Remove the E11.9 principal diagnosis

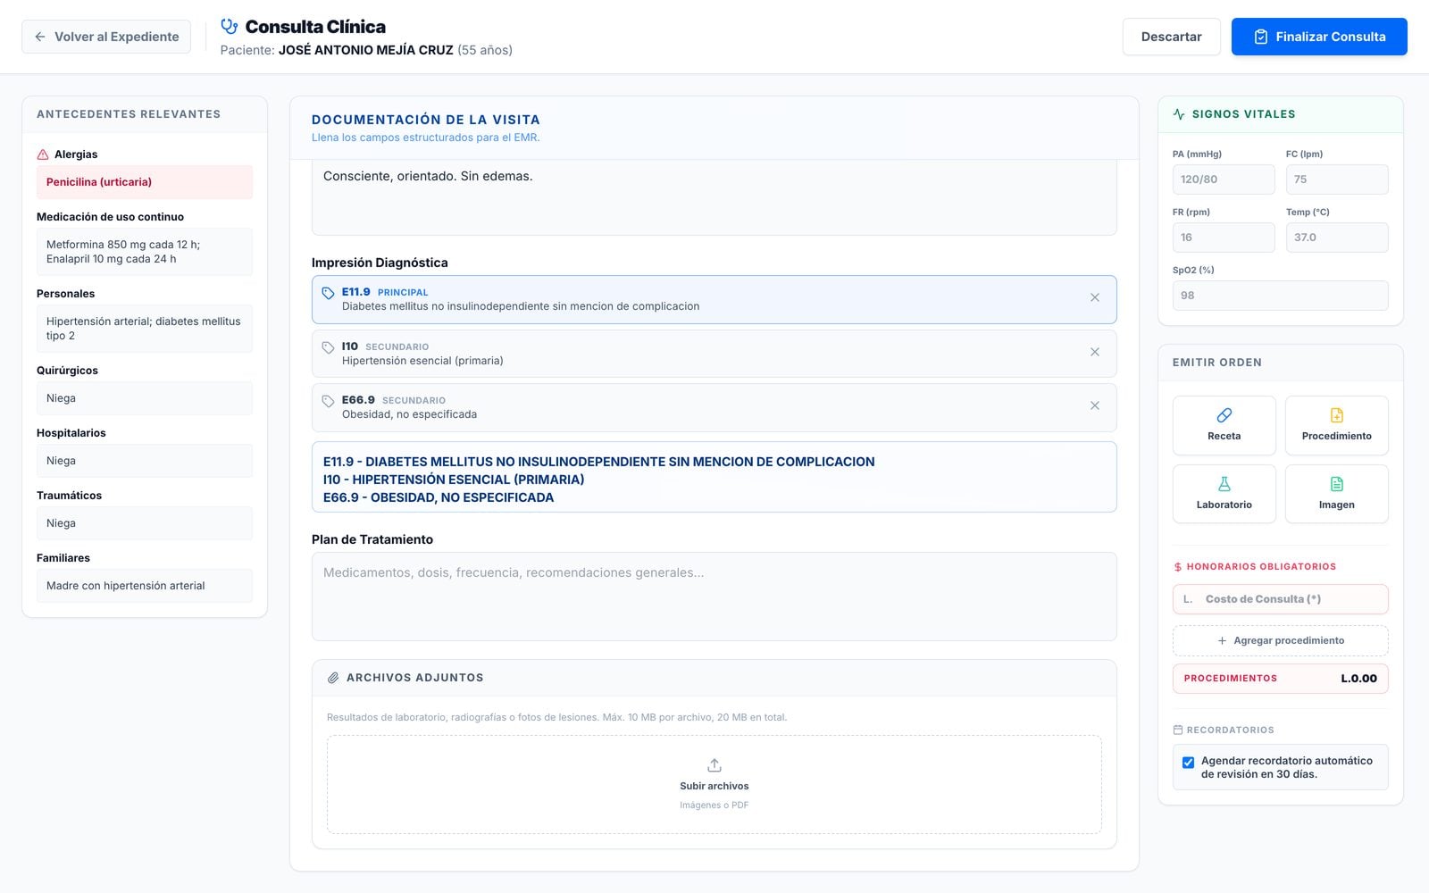click(x=1095, y=298)
